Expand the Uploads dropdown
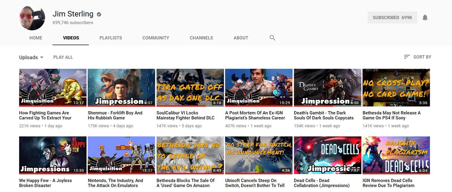Image resolution: width=452 pixels, height=192 pixels. coord(31,57)
